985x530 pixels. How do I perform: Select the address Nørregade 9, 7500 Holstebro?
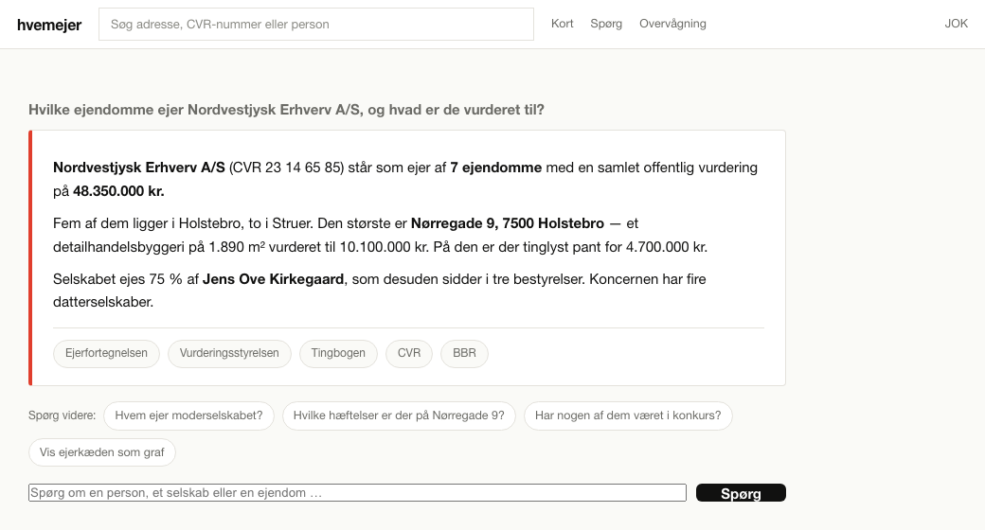(508, 223)
